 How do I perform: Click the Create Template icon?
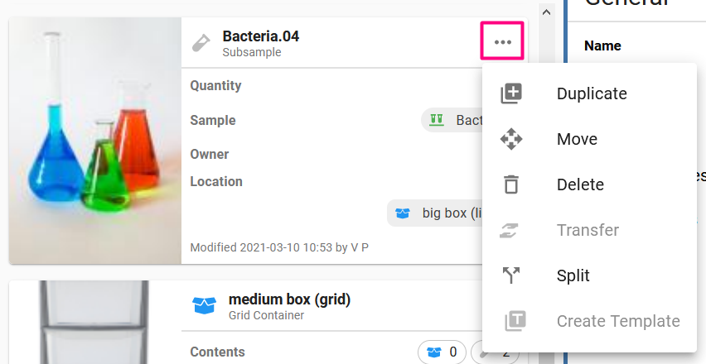(515, 321)
